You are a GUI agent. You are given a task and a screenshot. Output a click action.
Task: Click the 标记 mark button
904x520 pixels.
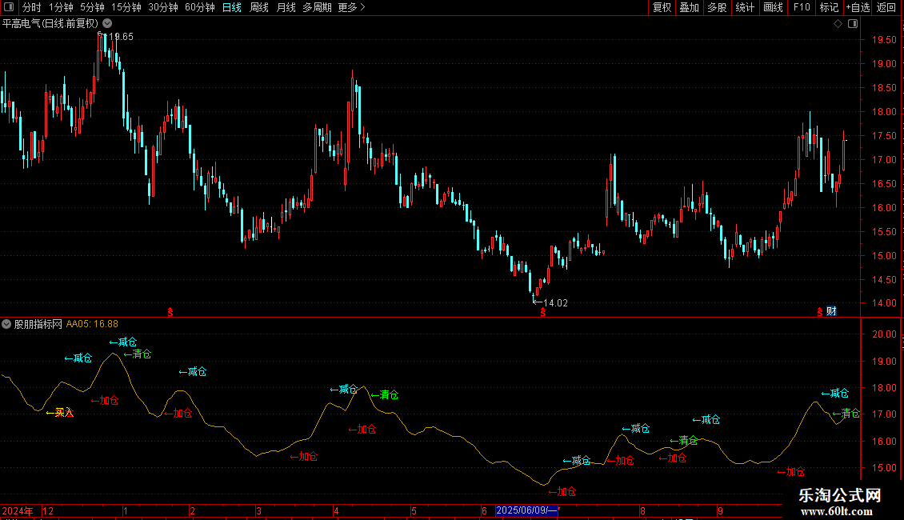point(829,7)
